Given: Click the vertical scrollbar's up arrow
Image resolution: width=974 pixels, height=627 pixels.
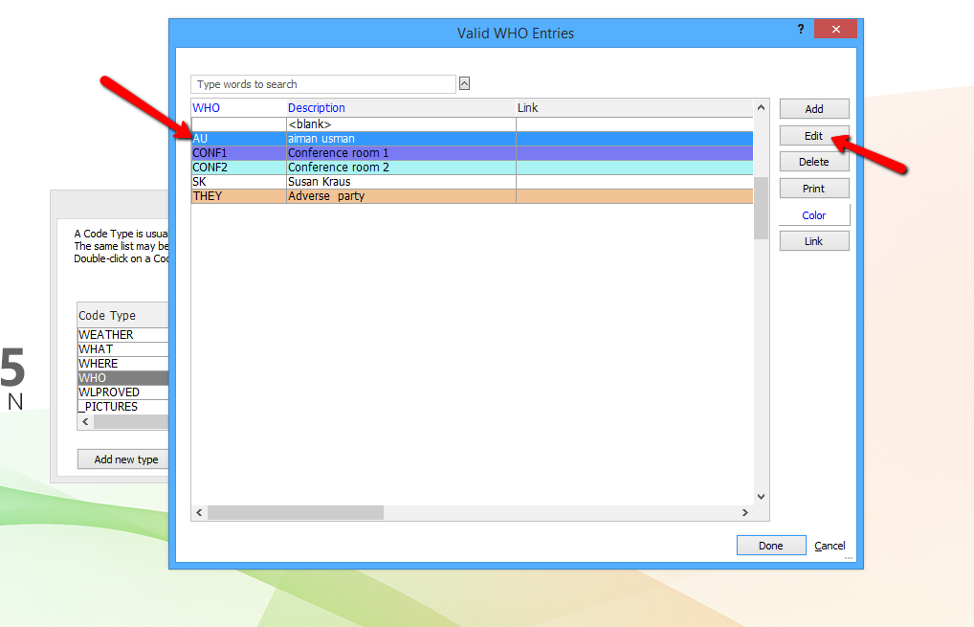Looking at the screenshot, I should (760, 107).
